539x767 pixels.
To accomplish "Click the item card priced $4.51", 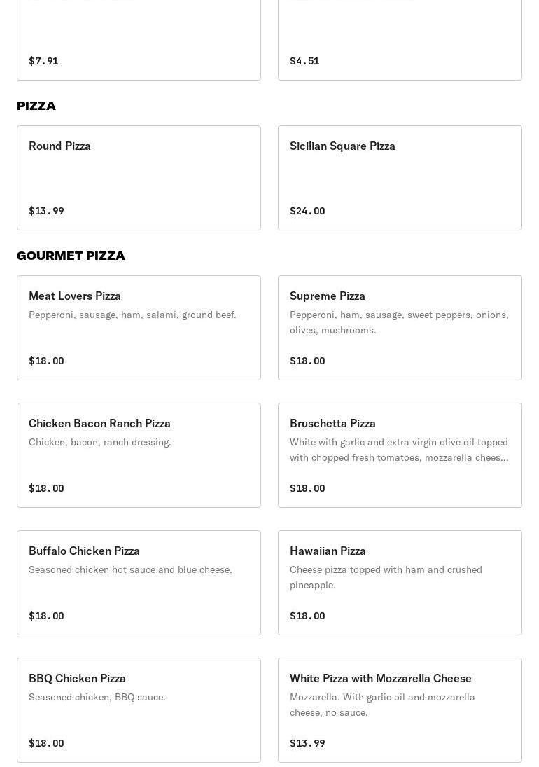I will coord(400,42).
